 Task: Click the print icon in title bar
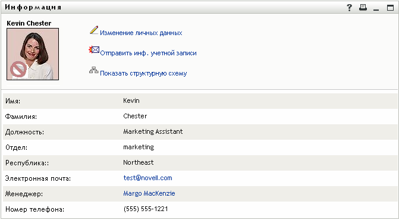[363, 8]
